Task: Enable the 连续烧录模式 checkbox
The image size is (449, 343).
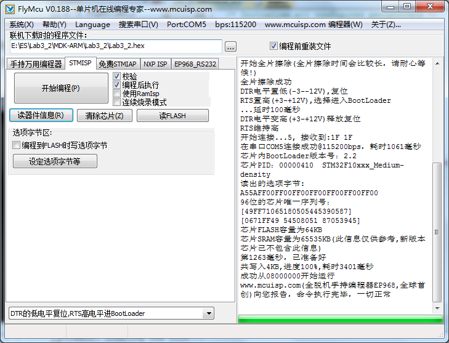Action: 116,102
